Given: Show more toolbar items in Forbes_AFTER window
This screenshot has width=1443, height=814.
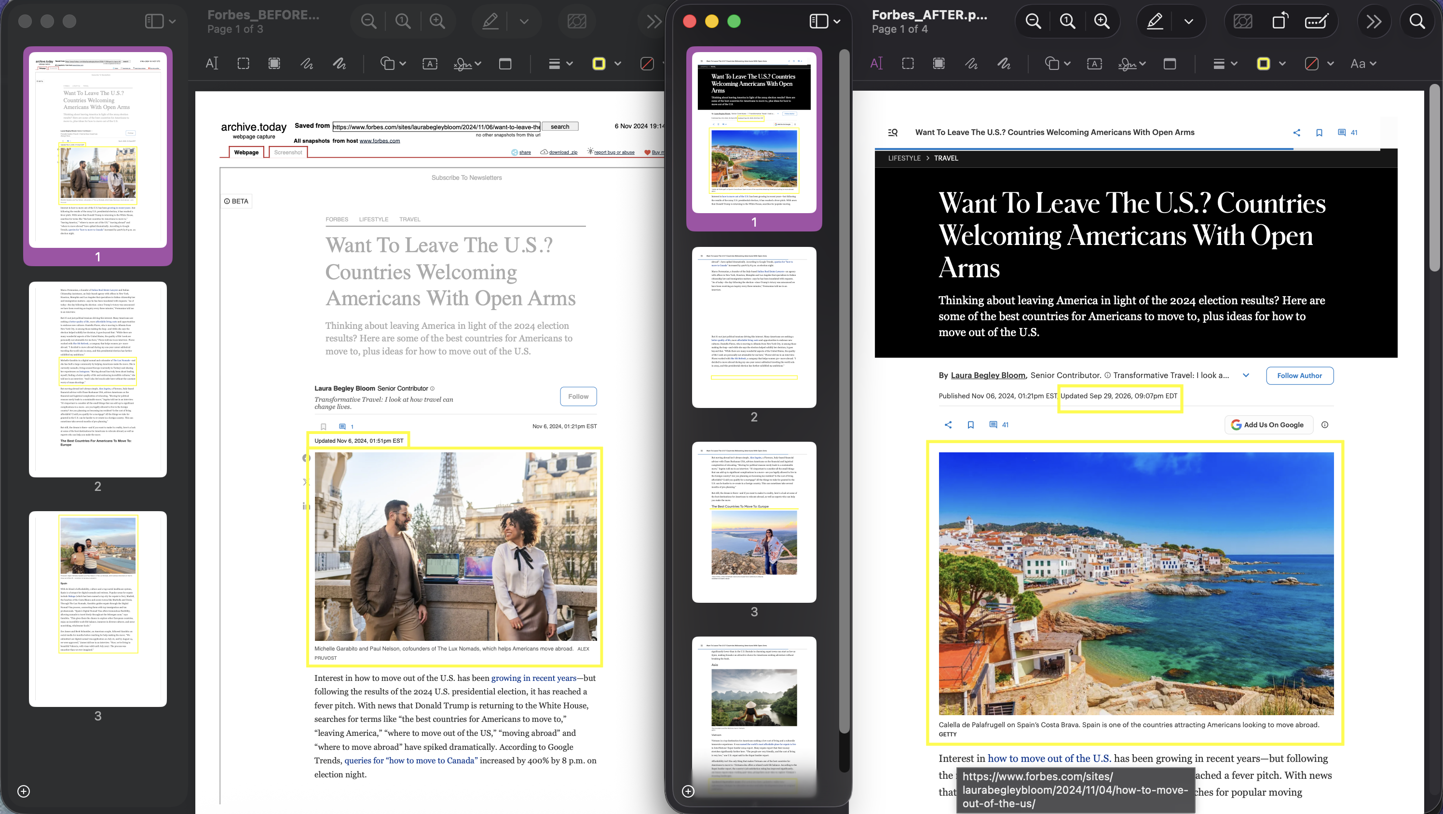Looking at the screenshot, I should 1374,21.
